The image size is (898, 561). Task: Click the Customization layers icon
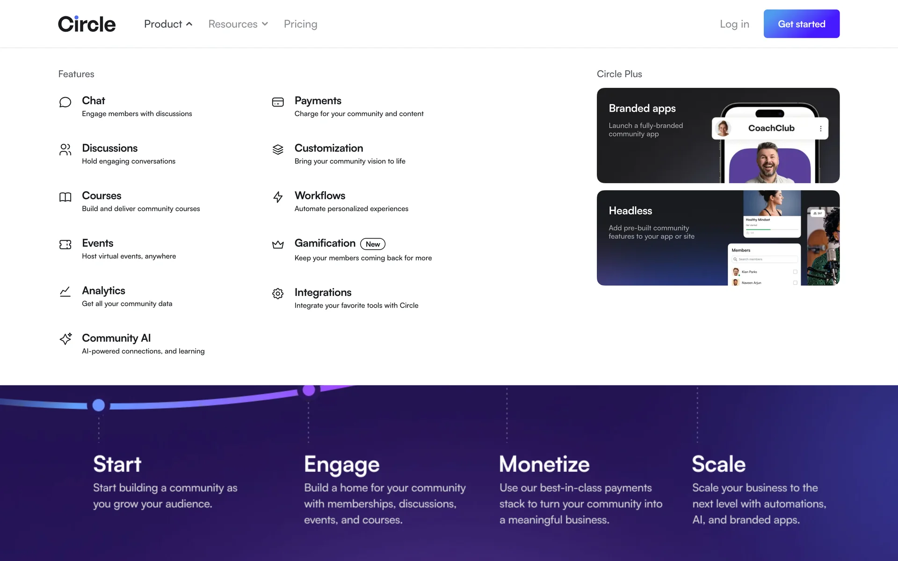coord(278,150)
